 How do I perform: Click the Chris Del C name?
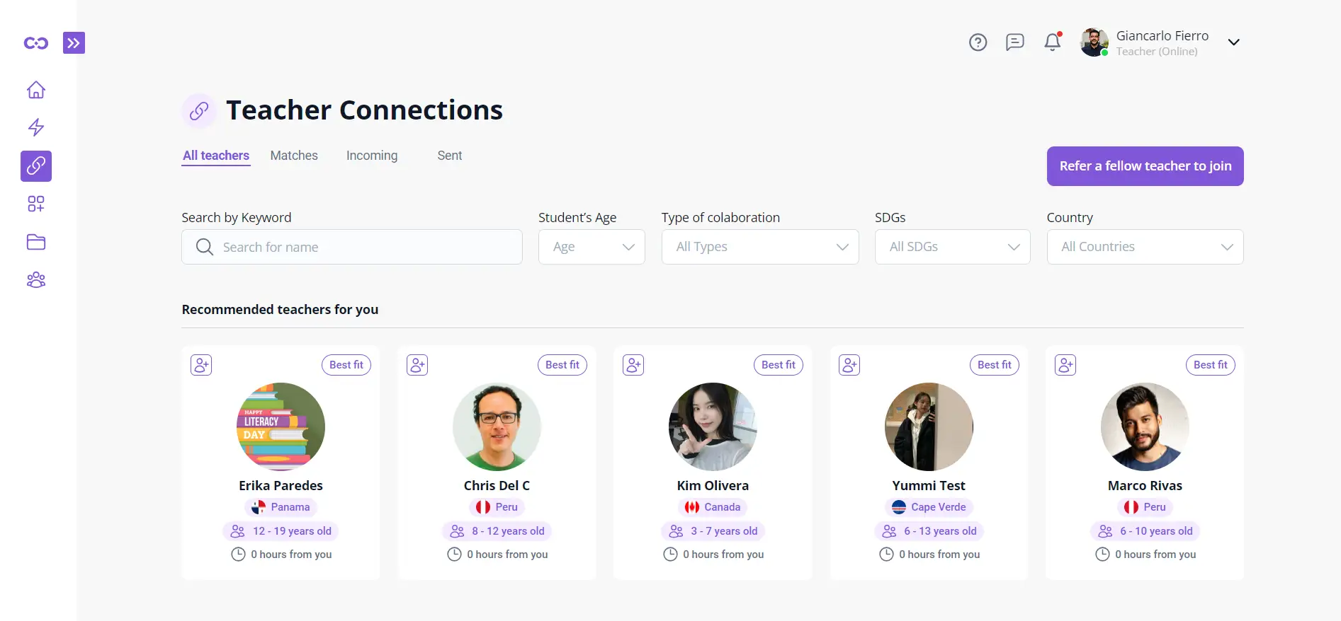tap(497, 486)
